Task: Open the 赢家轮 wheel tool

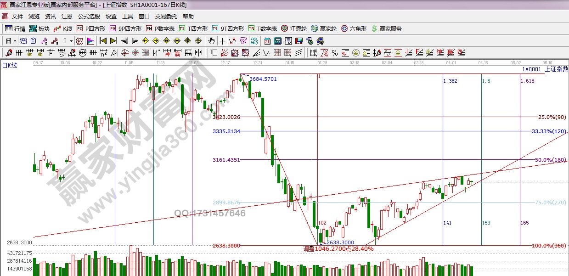Action: tap(324, 28)
